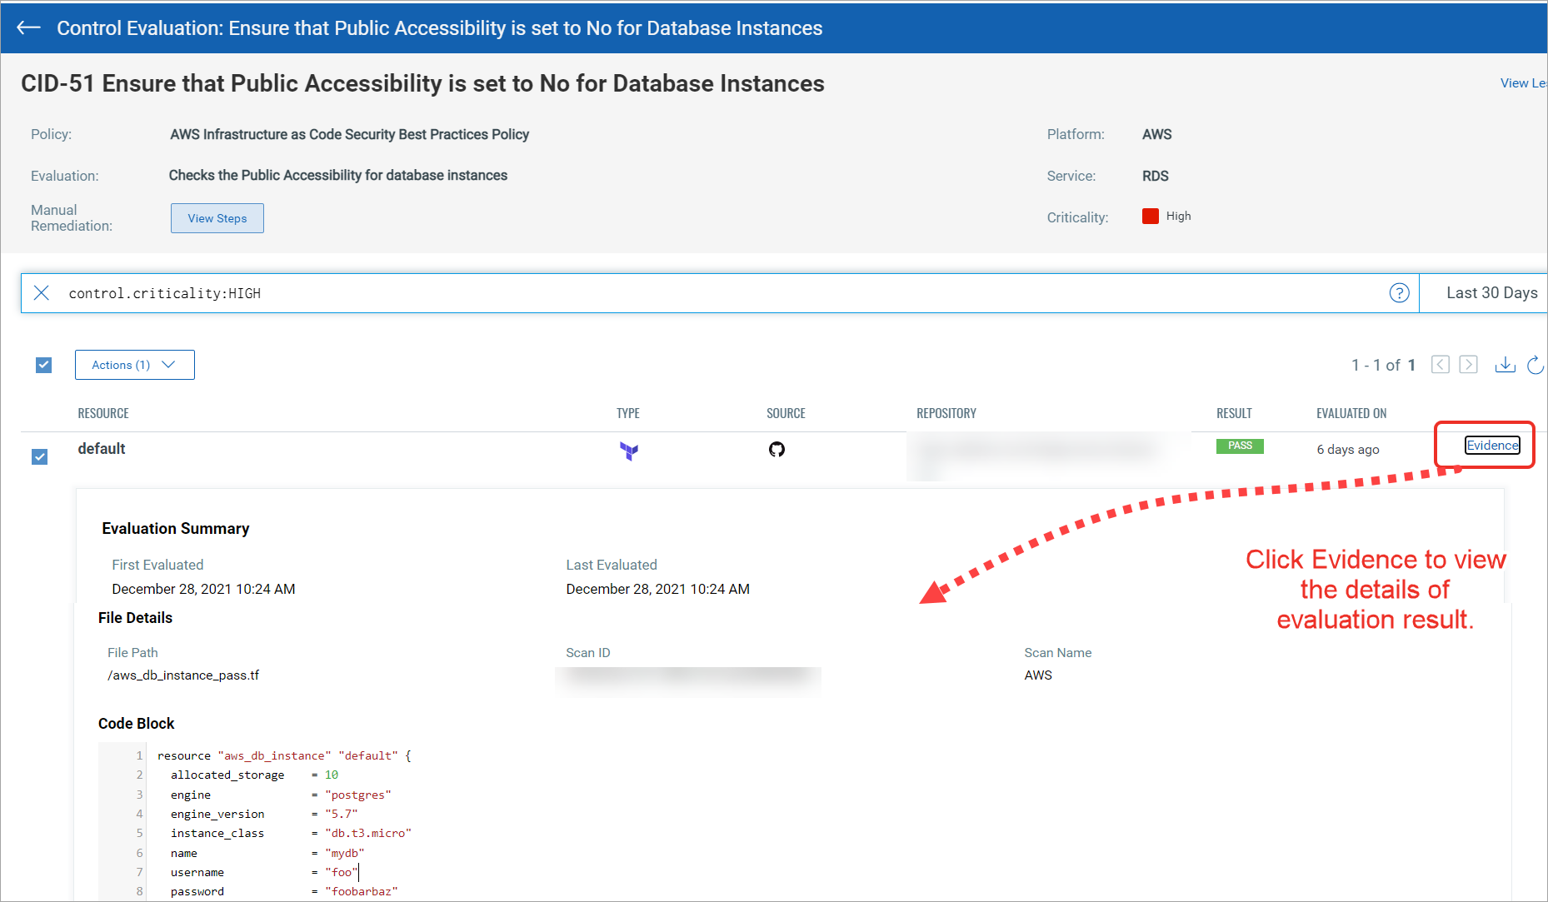This screenshot has height=902, width=1548.
Task: Click the "foobarbaz" password value in code
Action: (362, 891)
